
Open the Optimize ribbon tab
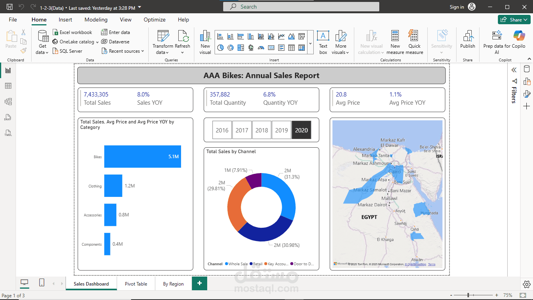(155, 20)
